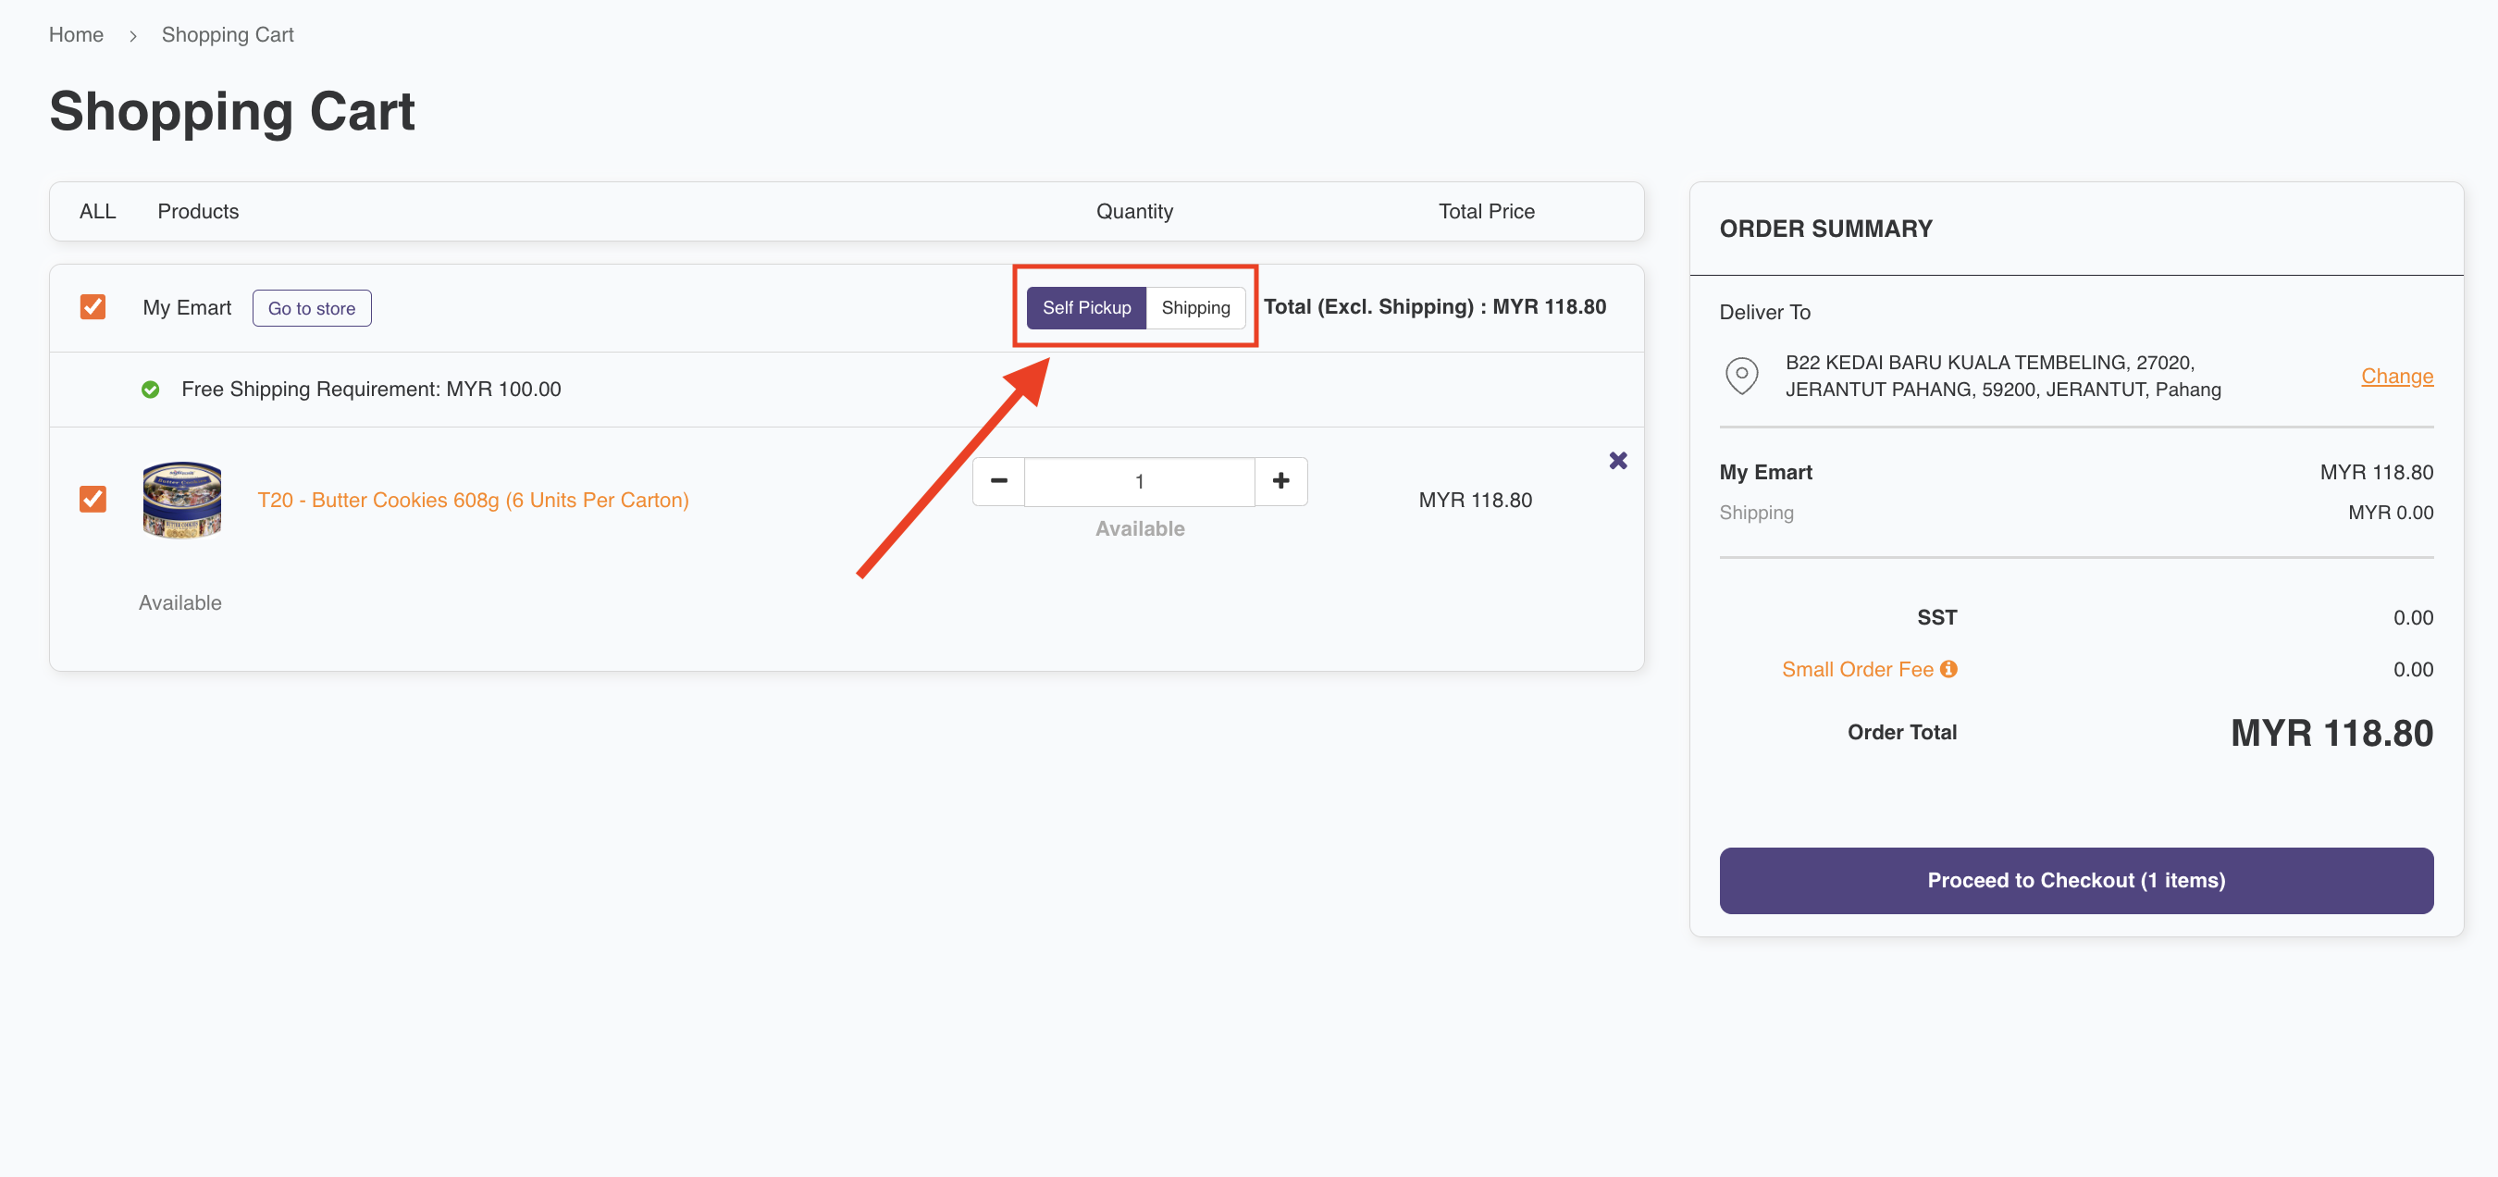Image resolution: width=2498 pixels, height=1177 pixels.
Task: Proceed to Checkout with 1 item
Action: 2075,880
